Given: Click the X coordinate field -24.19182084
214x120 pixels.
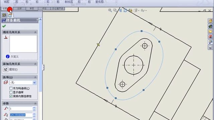Looking at the screenshot, I should point(21,115).
